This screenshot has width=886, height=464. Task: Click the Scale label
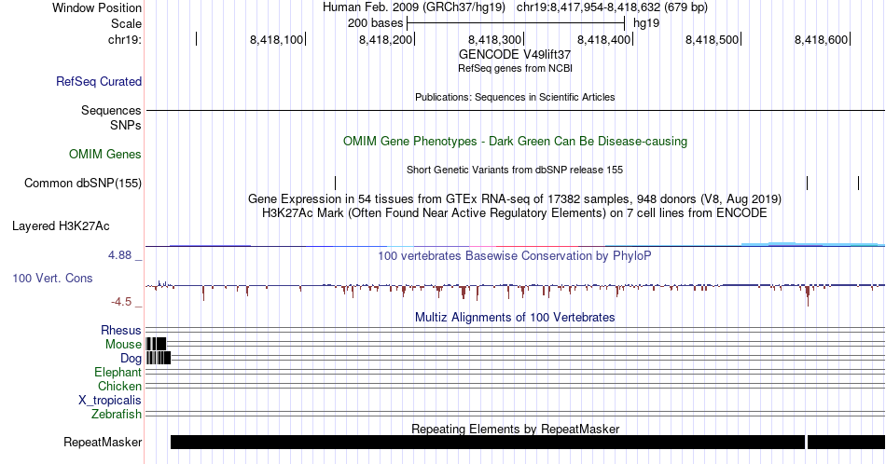(x=126, y=23)
